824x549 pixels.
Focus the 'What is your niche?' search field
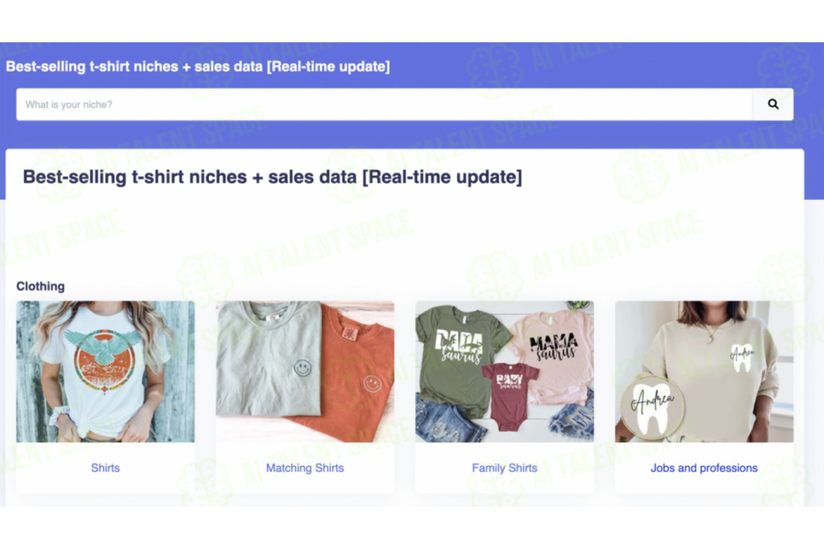(384, 104)
